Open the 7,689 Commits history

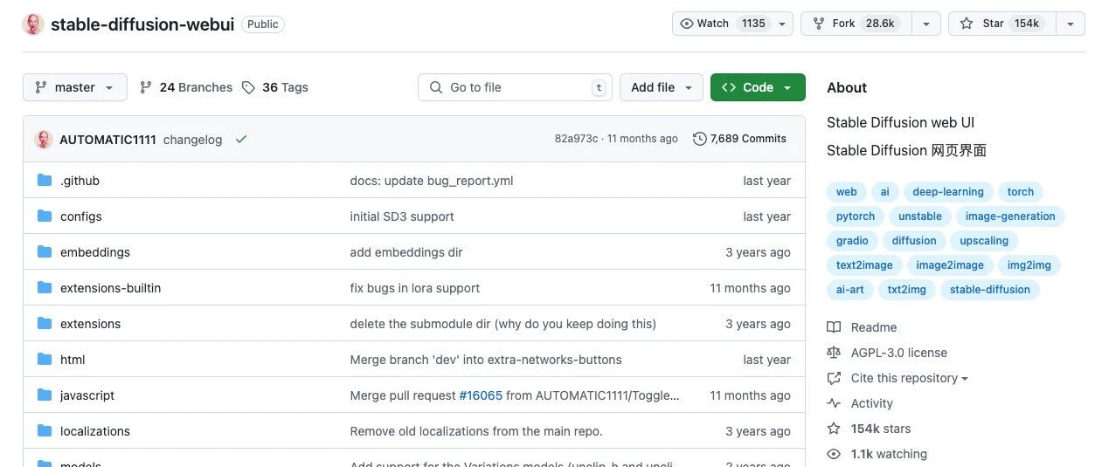coord(739,139)
